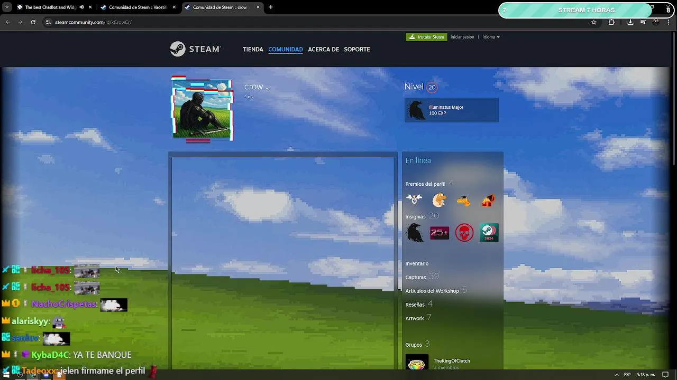Image resolution: width=677 pixels, height=380 pixels.
Task: Open the Reseñas reviews link
Action: pos(415,305)
